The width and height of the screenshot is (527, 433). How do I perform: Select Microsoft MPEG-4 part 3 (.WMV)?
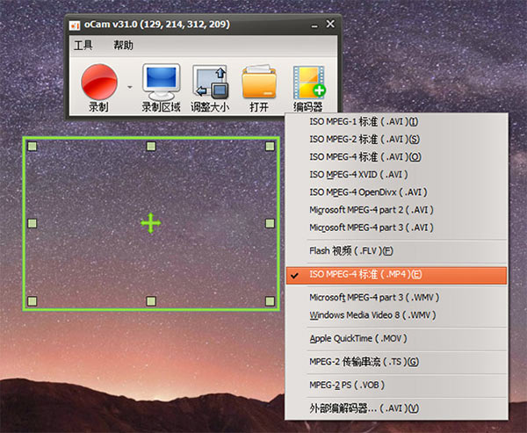(397, 298)
